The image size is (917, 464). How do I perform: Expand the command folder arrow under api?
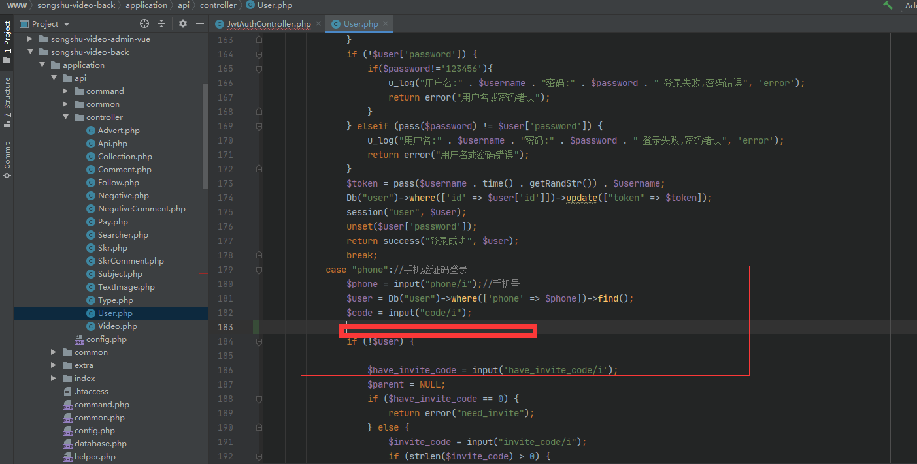coord(65,91)
